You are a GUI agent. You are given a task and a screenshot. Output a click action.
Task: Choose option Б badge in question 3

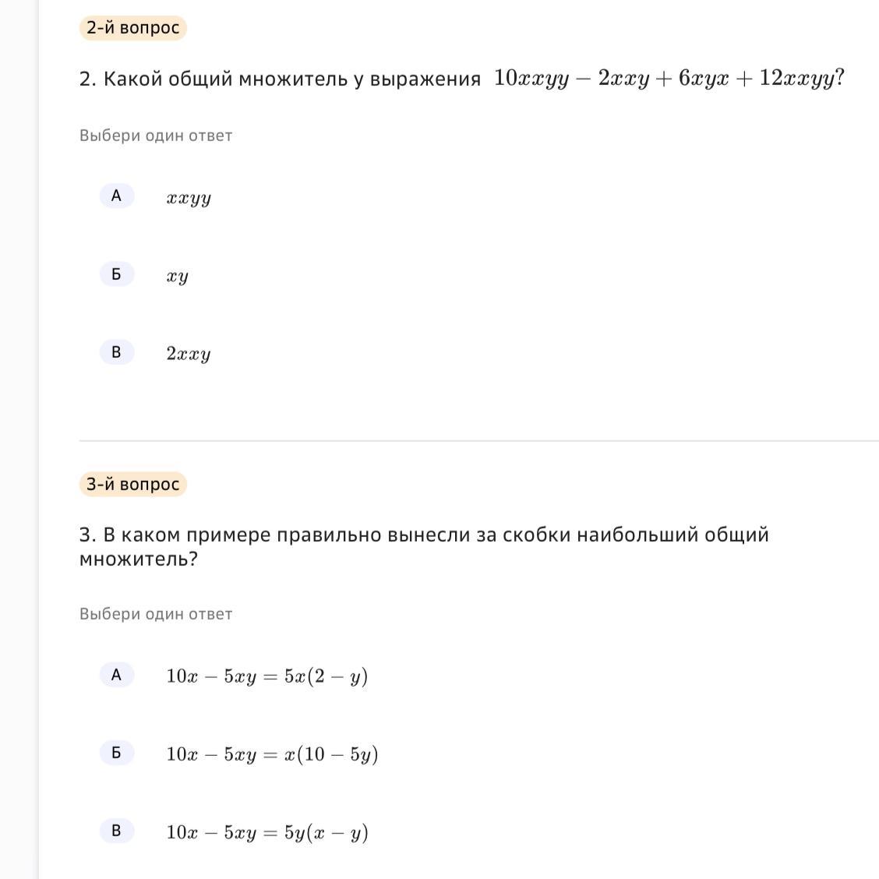[x=116, y=753]
